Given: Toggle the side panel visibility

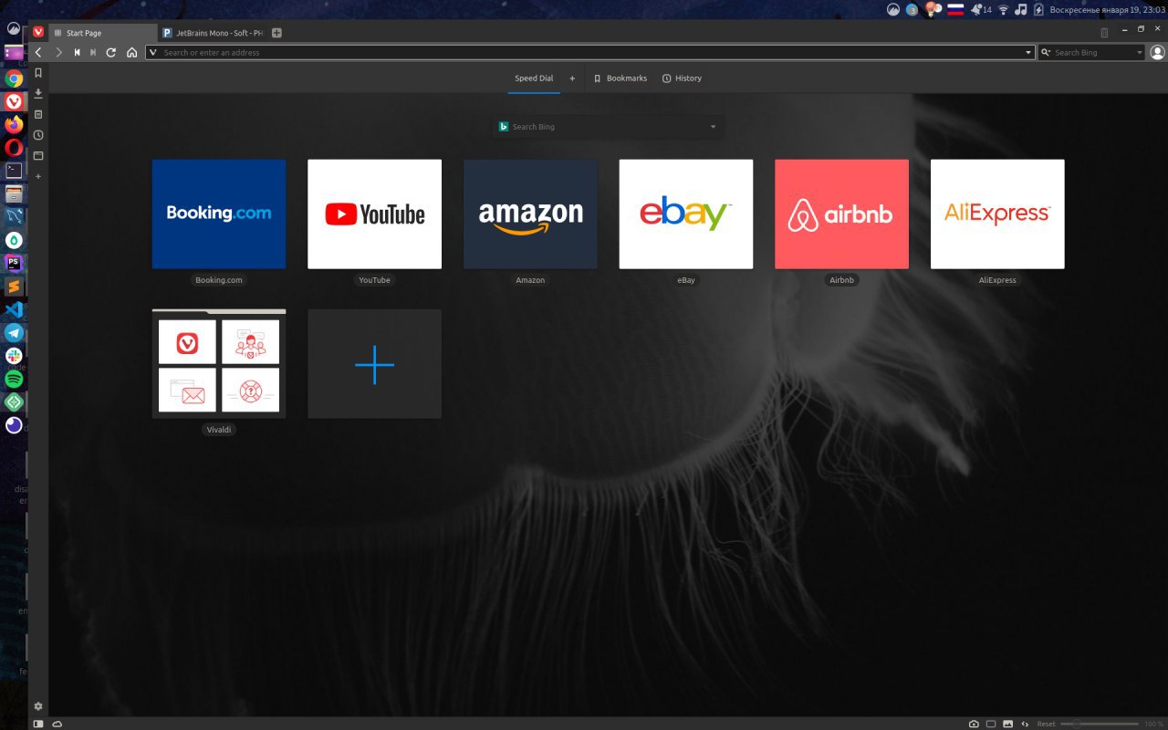Looking at the screenshot, I should tap(38, 724).
